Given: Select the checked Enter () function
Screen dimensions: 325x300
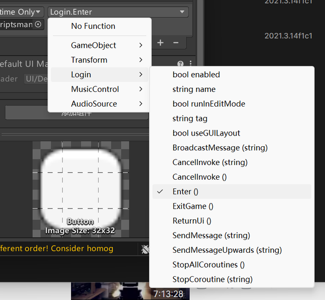Looking at the screenshot, I should coord(232,191).
